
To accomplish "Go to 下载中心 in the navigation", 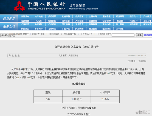I will [x=66, y=29].
